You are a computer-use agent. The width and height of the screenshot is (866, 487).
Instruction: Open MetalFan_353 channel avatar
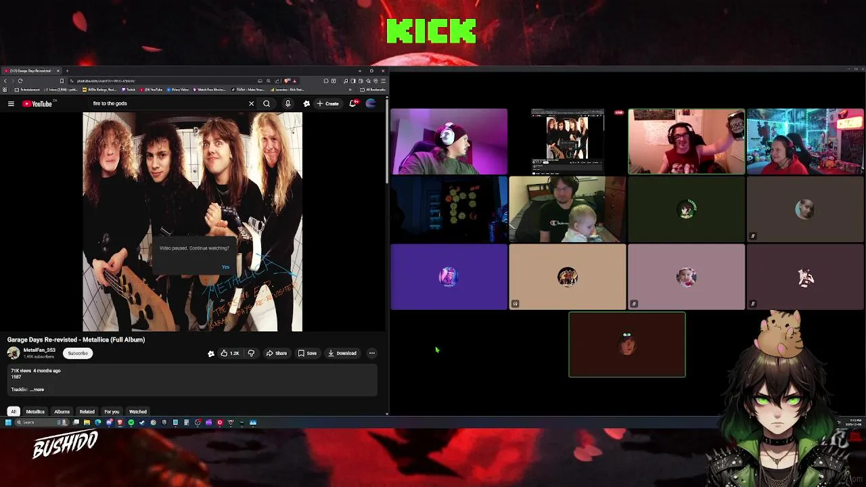click(14, 353)
